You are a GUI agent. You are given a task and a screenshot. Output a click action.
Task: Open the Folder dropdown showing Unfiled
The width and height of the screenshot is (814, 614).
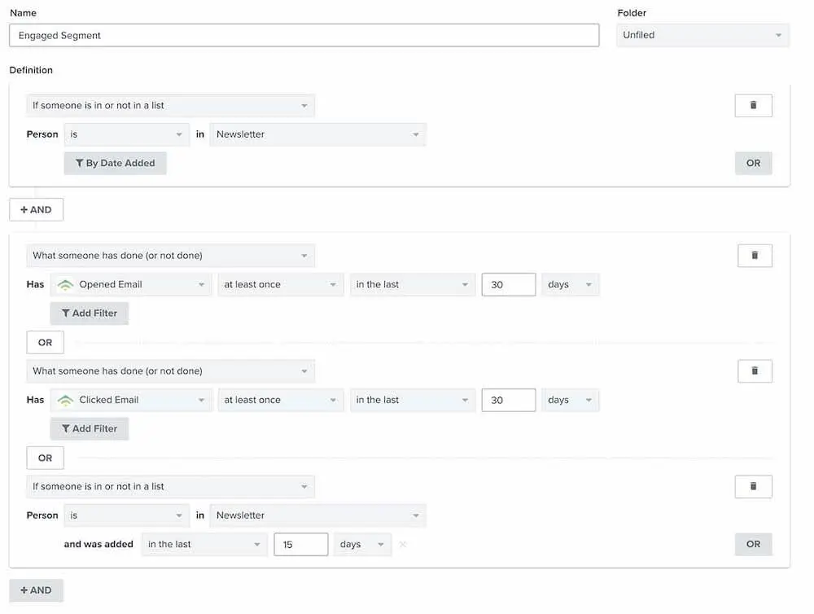[702, 36]
